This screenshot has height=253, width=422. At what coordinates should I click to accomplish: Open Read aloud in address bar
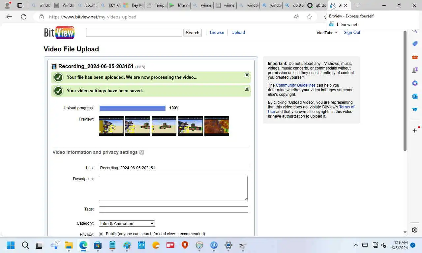296,17
